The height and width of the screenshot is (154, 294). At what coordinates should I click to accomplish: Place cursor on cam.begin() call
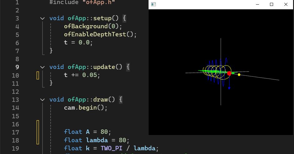(x=86, y=108)
